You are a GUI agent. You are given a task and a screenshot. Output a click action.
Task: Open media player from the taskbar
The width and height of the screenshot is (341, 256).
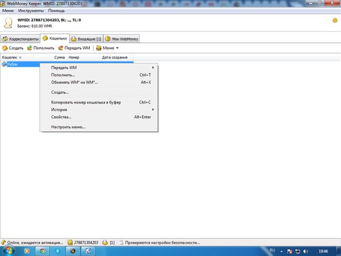[27, 251]
